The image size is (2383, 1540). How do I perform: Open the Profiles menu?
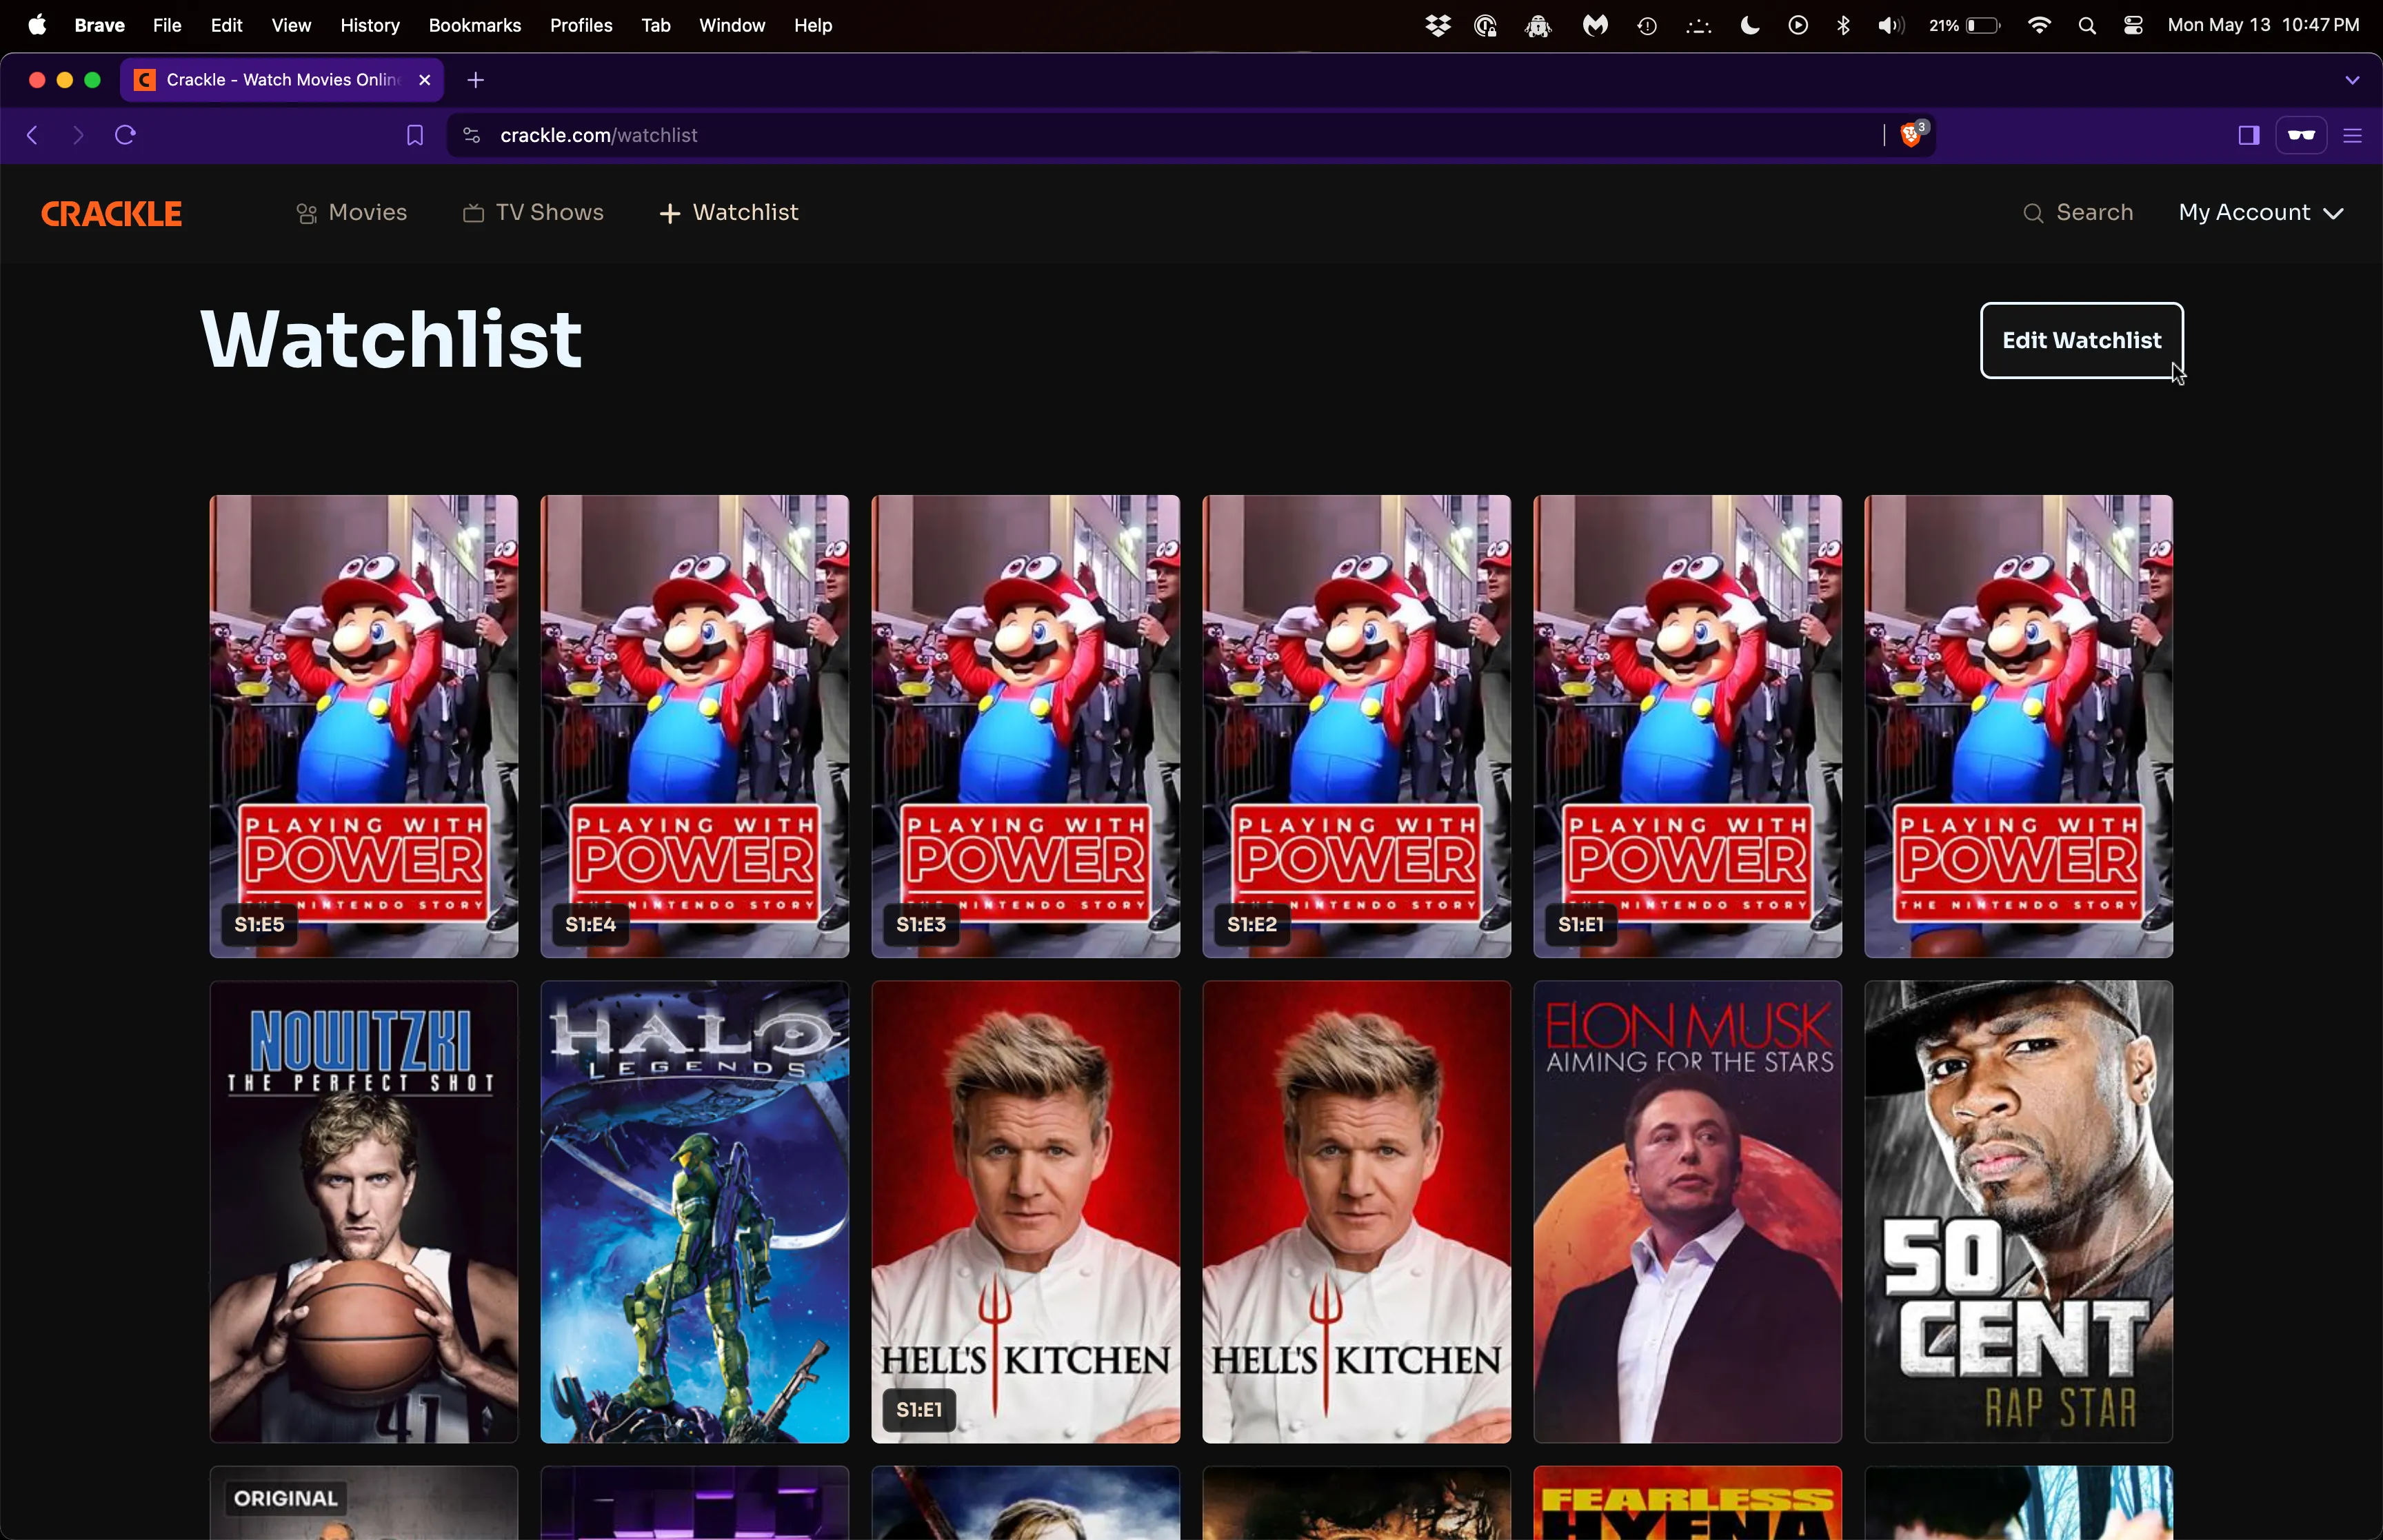point(581,25)
